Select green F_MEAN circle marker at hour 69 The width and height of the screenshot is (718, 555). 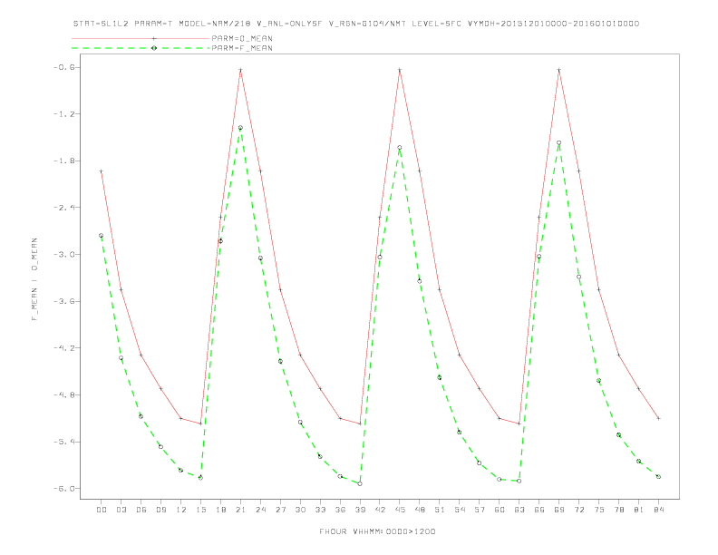click(x=559, y=142)
